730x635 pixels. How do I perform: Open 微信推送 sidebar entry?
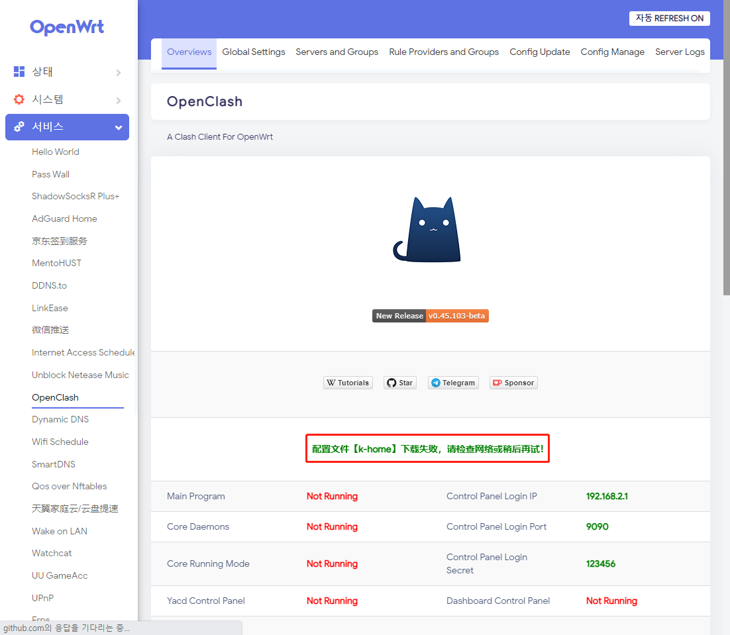tap(50, 330)
